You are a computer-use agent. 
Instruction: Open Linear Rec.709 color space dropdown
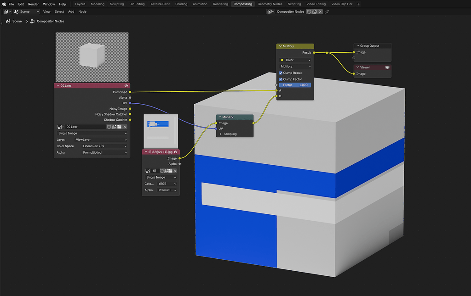(104, 146)
